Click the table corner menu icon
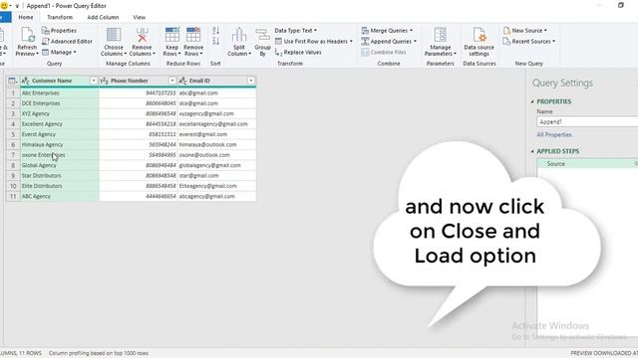This screenshot has height=358, width=638. [x=13, y=81]
